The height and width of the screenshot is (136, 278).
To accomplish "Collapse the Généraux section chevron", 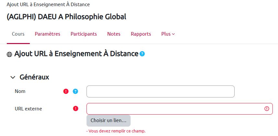I will (x=13, y=77).
